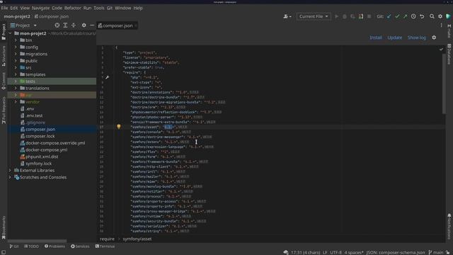Open the Git tool window at bottom
Viewport: 453px width, 255px height.
(x=14, y=246)
